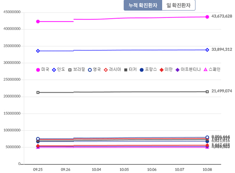Switch to 누적 확진환자 tab
Screen dimensions: 235x173
(x=143, y=5)
